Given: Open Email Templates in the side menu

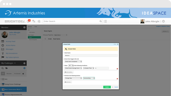Looking at the screenshot, I should (x=33, y=40).
